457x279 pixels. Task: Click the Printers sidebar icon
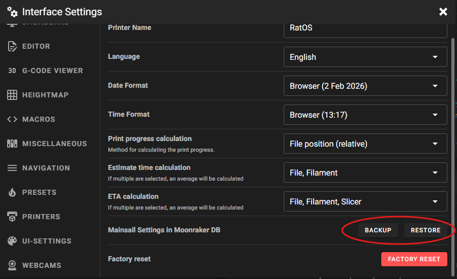coord(12,217)
